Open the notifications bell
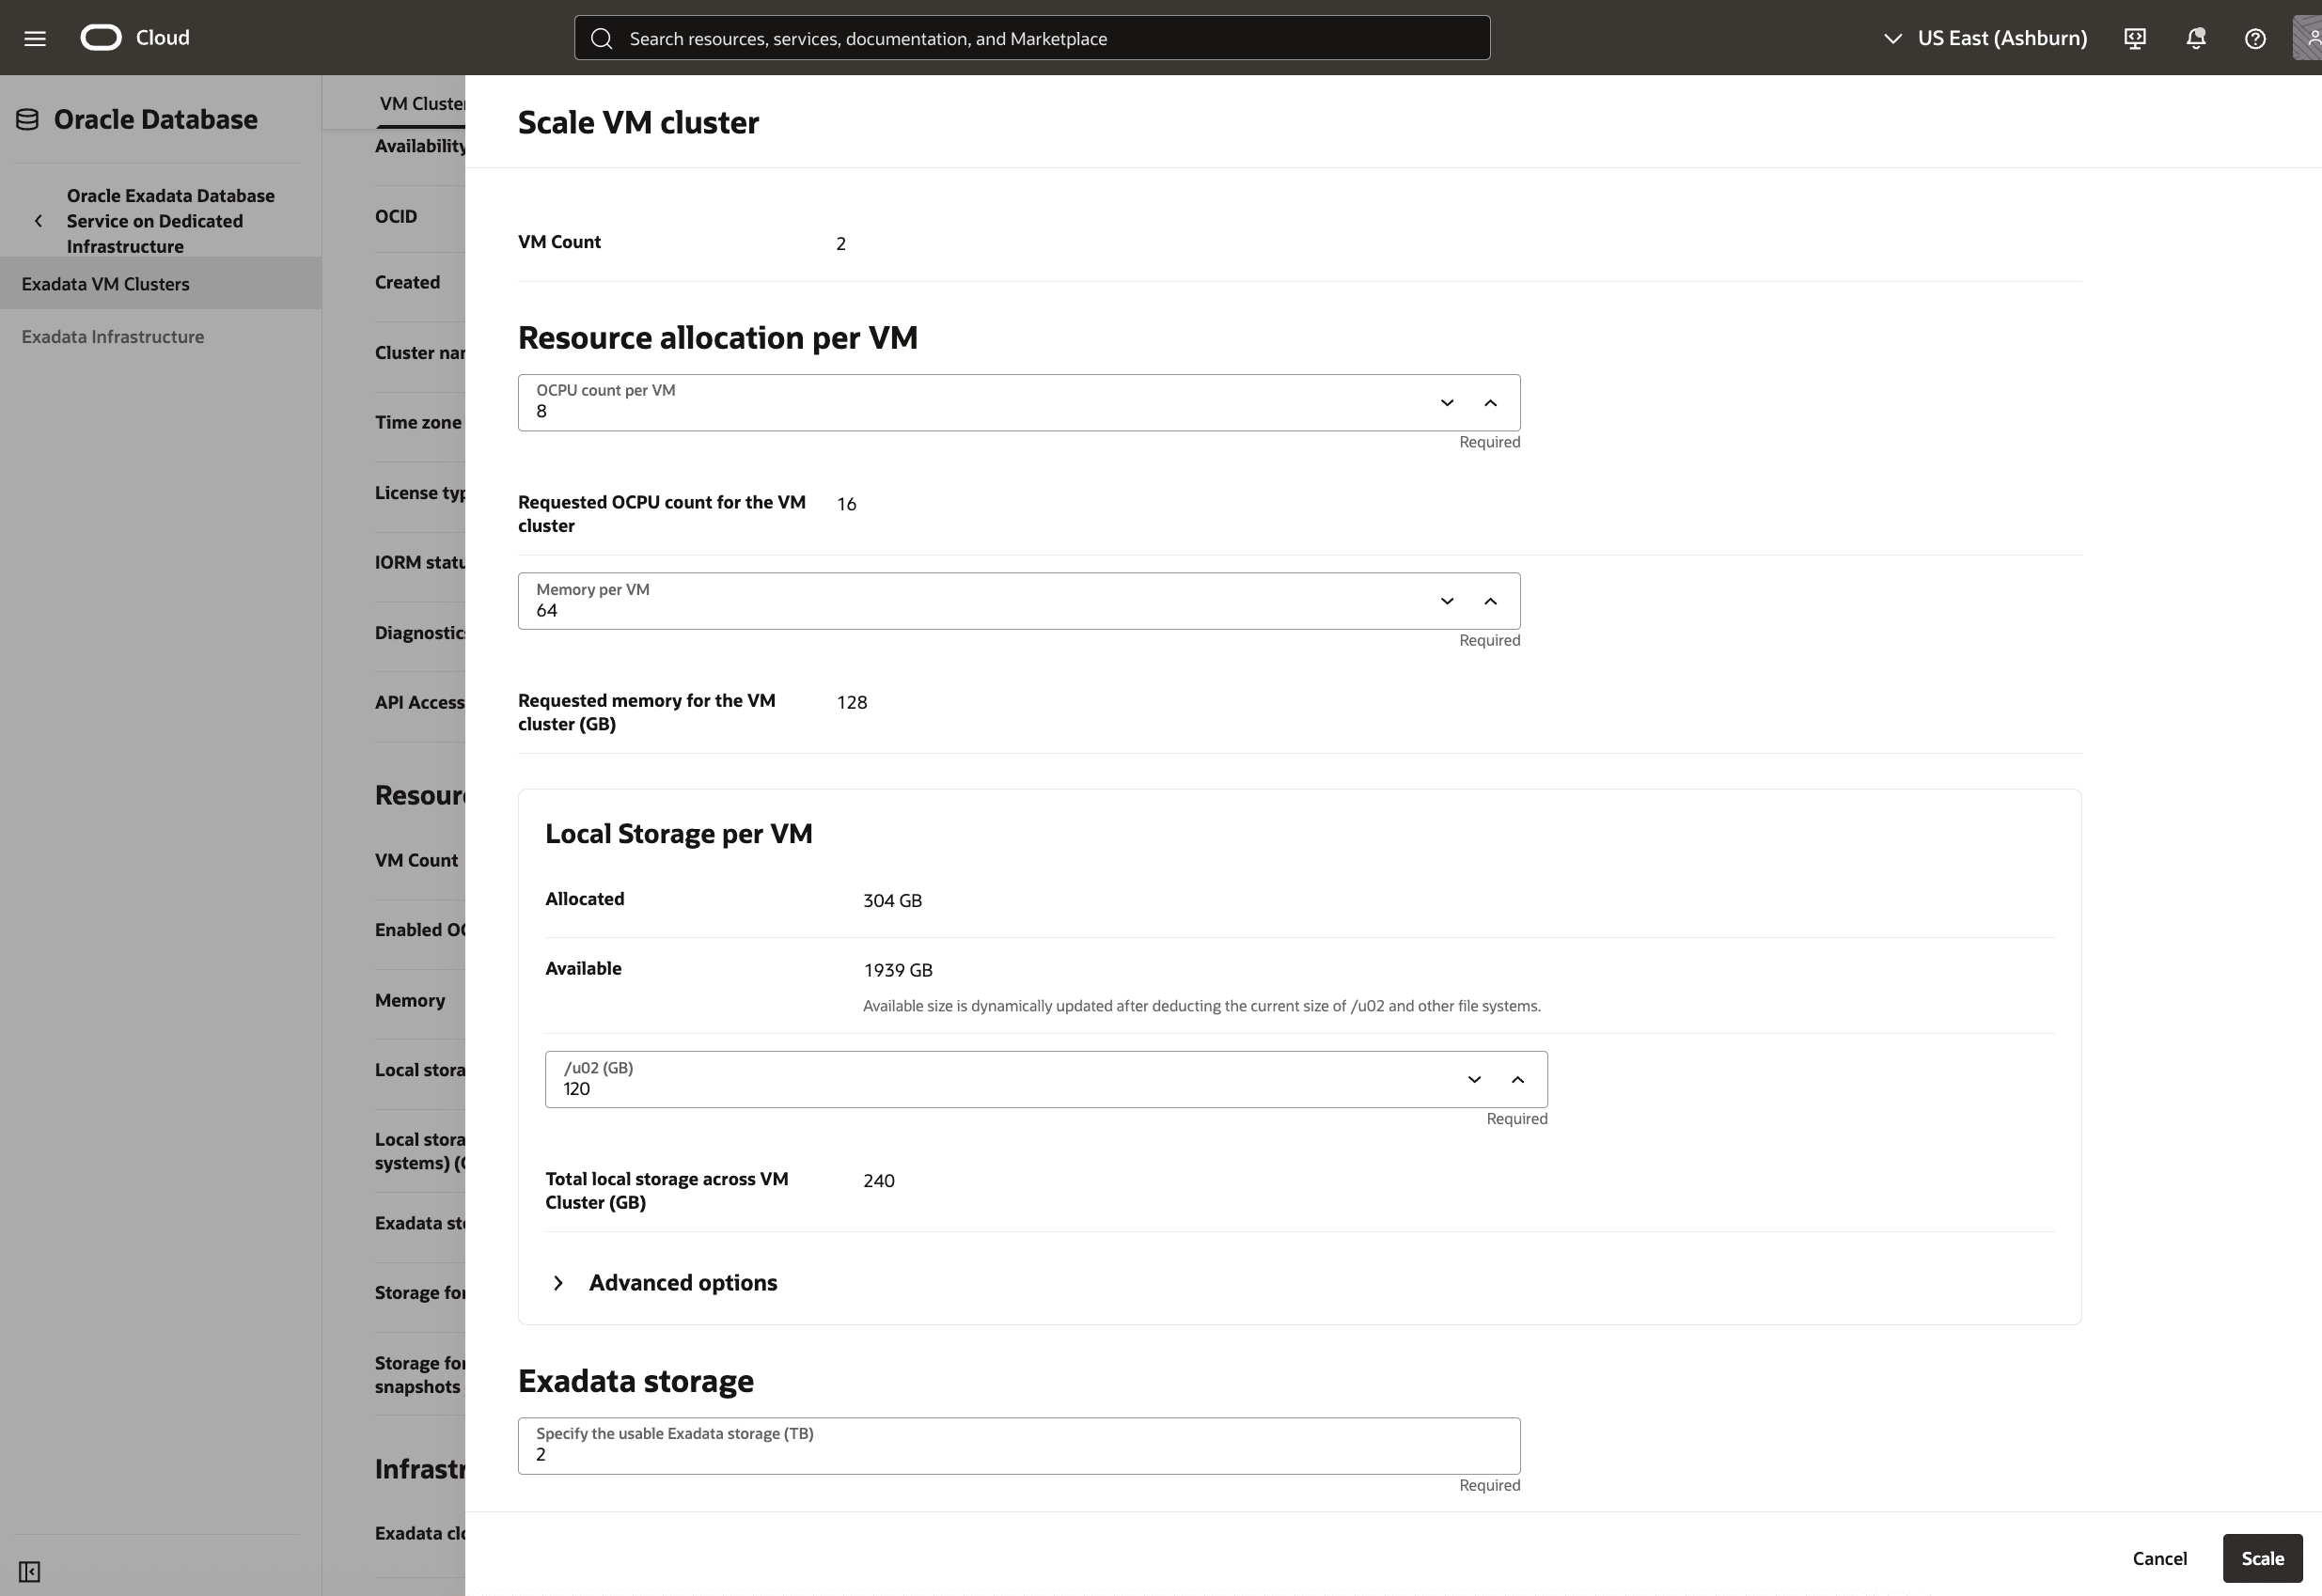The height and width of the screenshot is (1596, 2322). click(x=2195, y=38)
